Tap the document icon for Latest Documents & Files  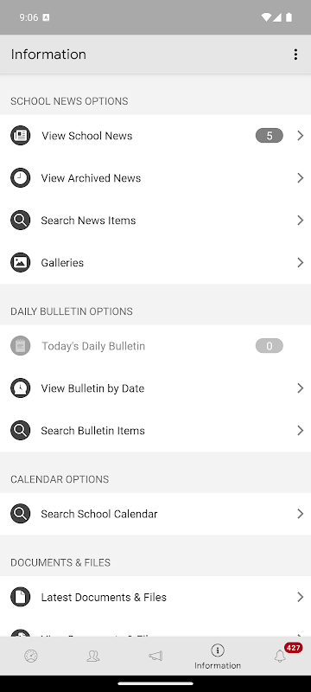point(20,597)
